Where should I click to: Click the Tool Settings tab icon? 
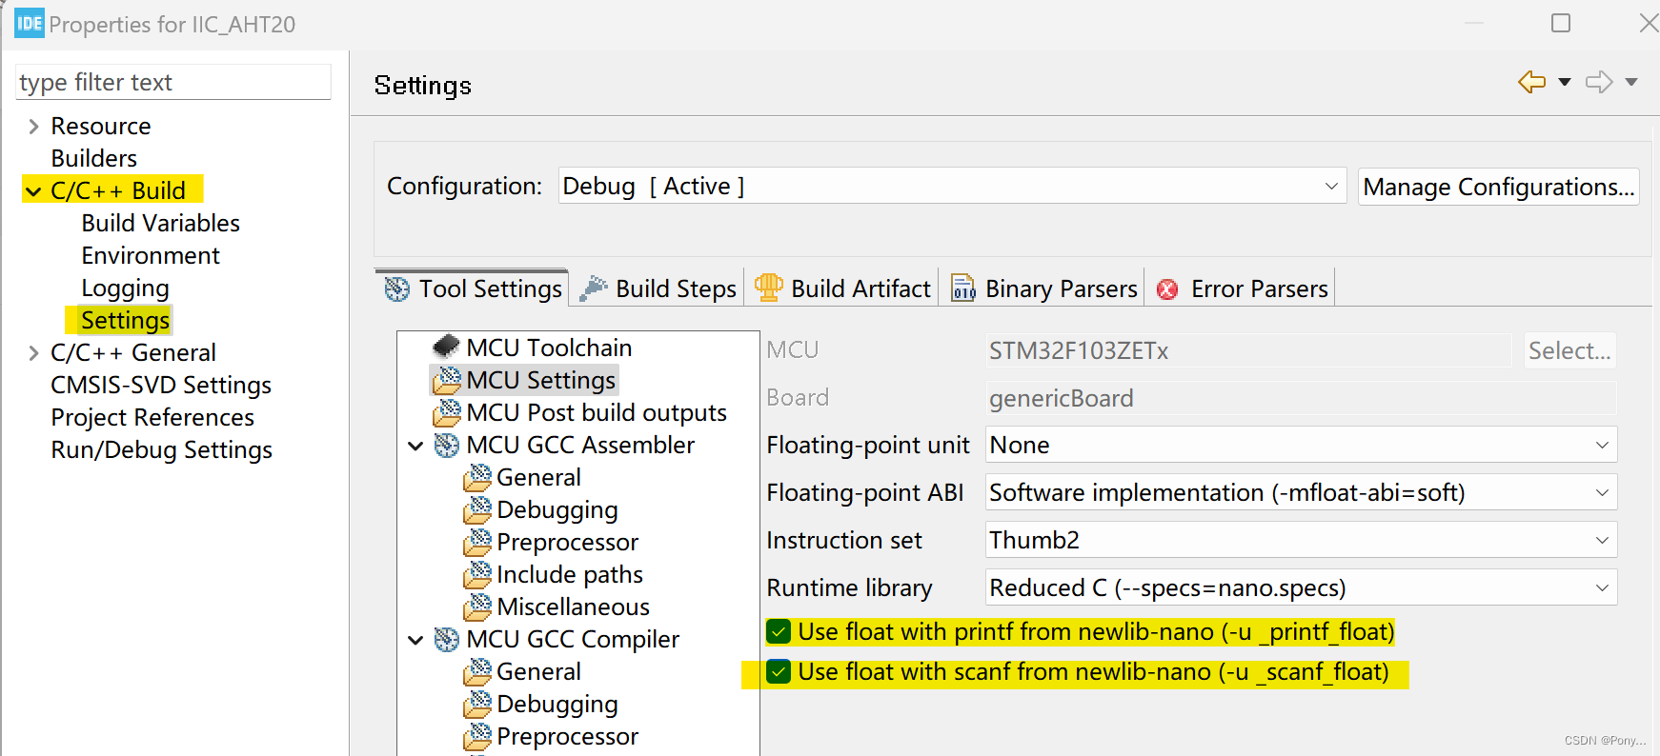(x=397, y=288)
